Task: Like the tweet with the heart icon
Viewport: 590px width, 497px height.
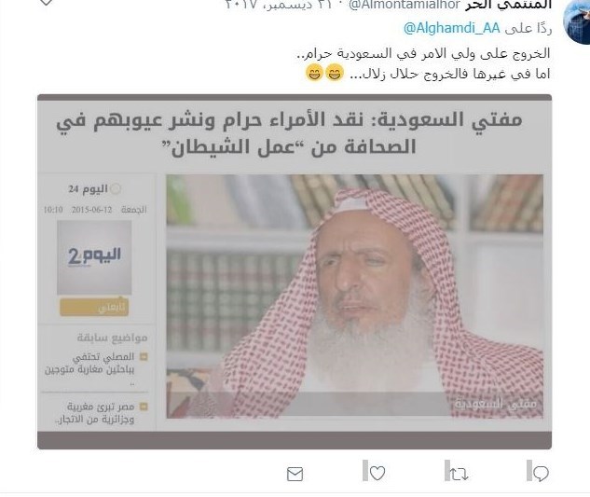Action: [x=377, y=474]
